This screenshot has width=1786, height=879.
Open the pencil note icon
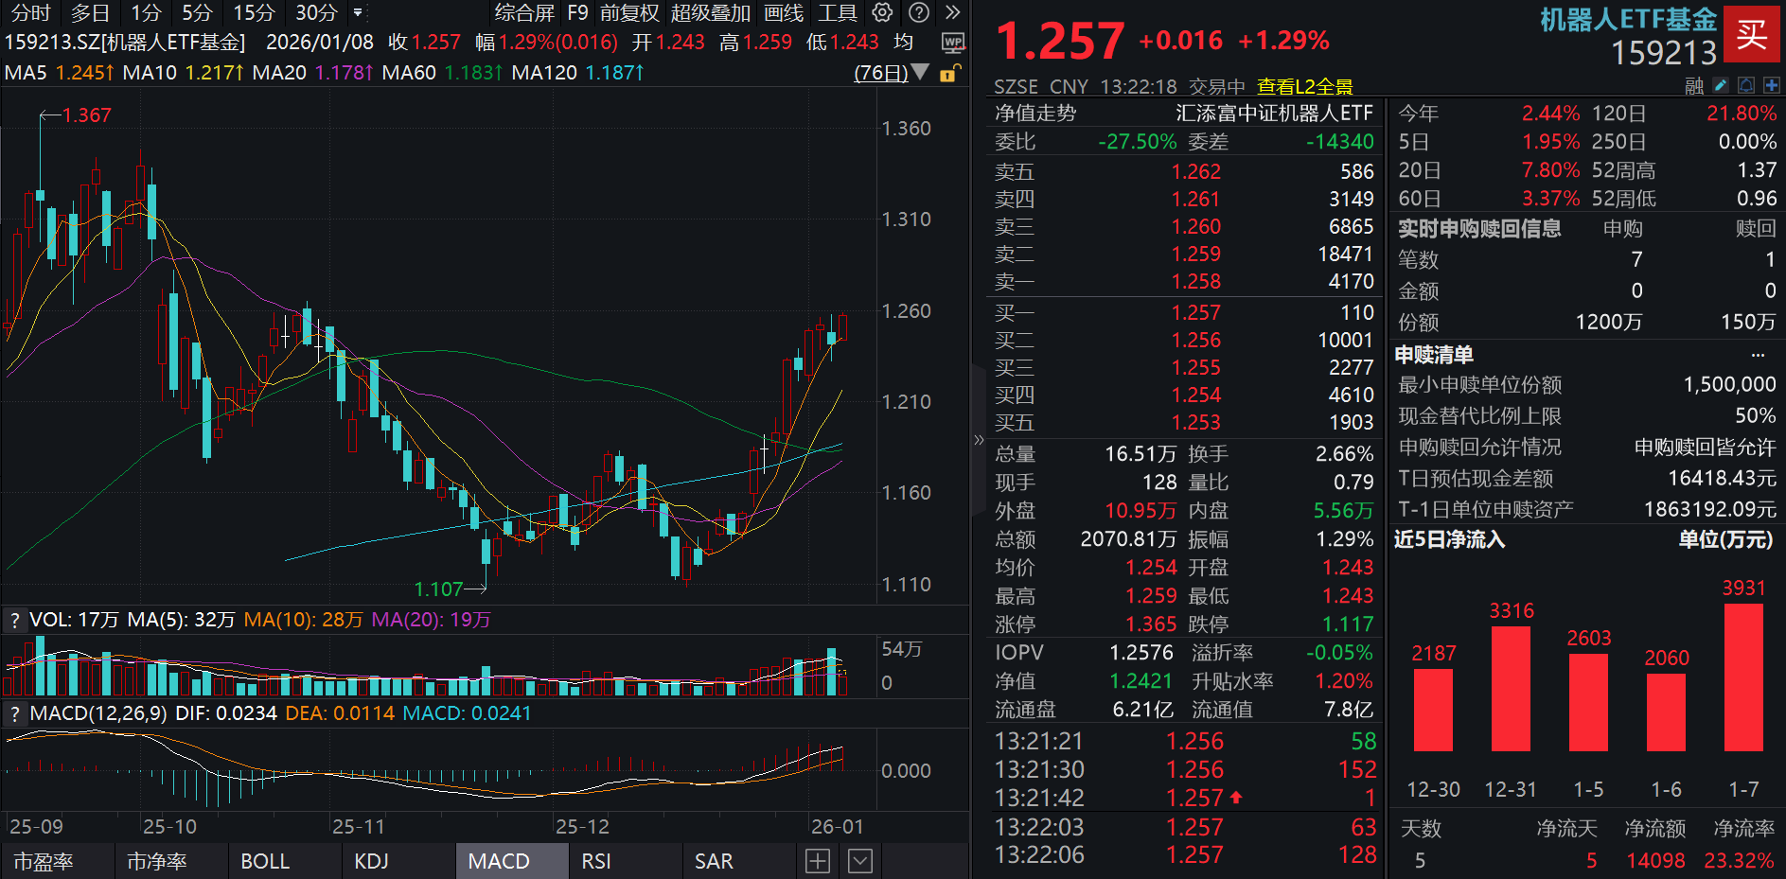[1721, 85]
